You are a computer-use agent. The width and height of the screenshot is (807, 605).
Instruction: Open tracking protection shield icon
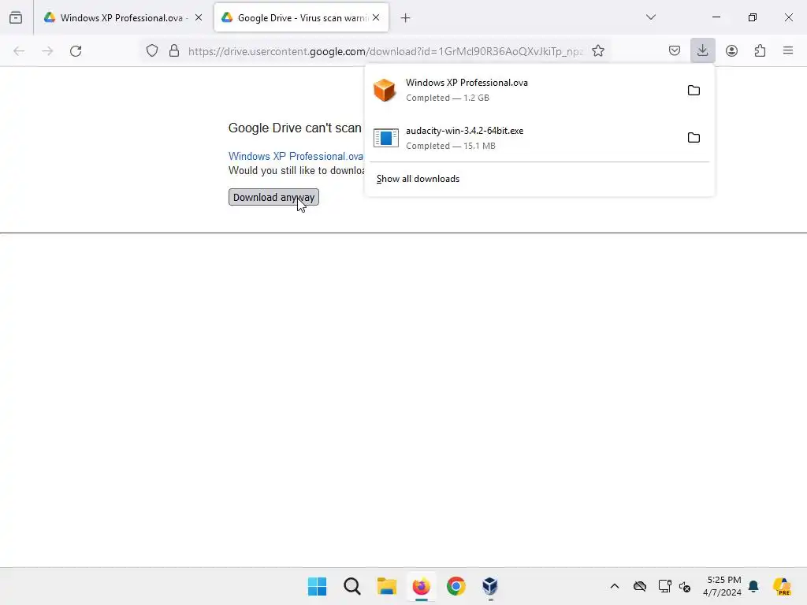click(x=152, y=51)
